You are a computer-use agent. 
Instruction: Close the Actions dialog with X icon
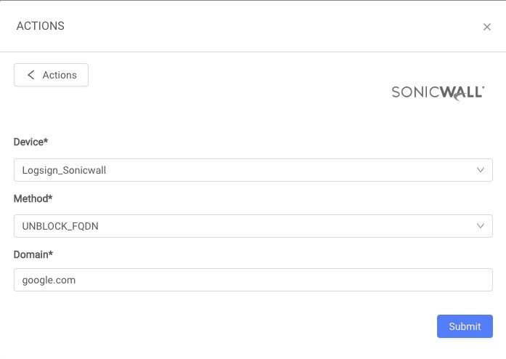tap(487, 27)
